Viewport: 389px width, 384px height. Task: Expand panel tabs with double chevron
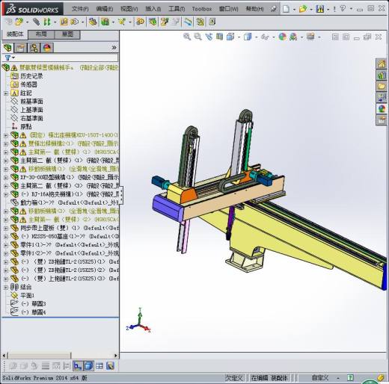(114, 48)
